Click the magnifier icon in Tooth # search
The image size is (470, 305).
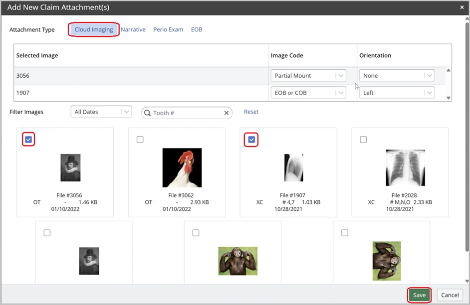(x=148, y=113)
